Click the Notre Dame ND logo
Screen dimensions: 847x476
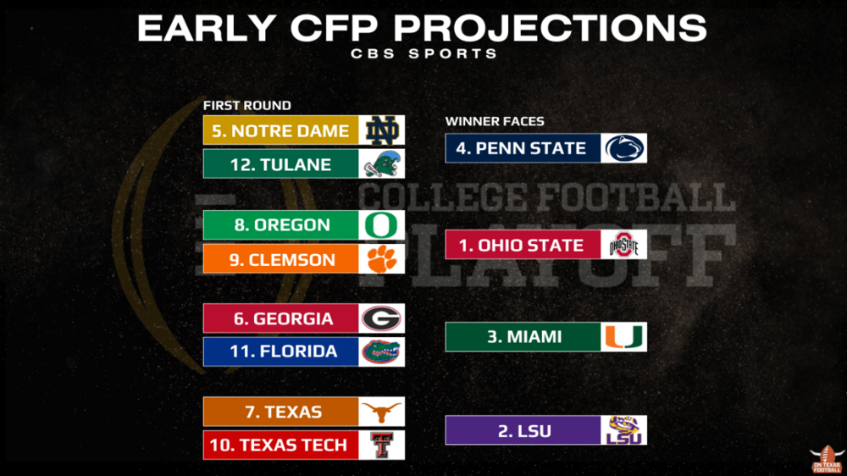tap(381, 130)
